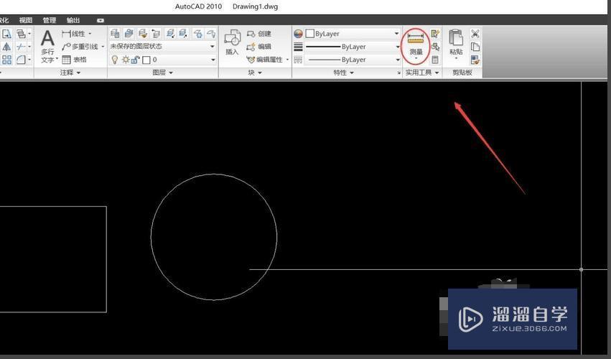611x359 pixels.
Task: Click the layer unisolate icon
Action: tap(183, 34)
